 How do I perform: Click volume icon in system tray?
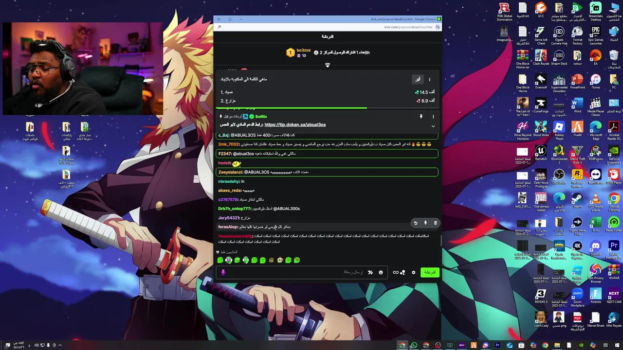tap(37, 345)
